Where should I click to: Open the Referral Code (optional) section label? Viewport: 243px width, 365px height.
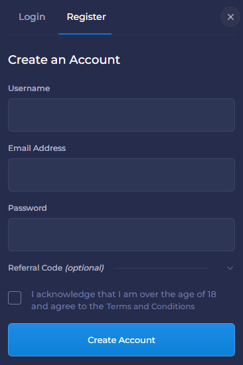pyautogui.click(x=56, y=268)
